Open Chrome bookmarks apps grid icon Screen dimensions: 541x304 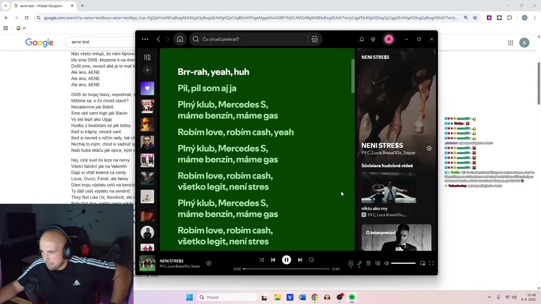[x=5, y=28]
